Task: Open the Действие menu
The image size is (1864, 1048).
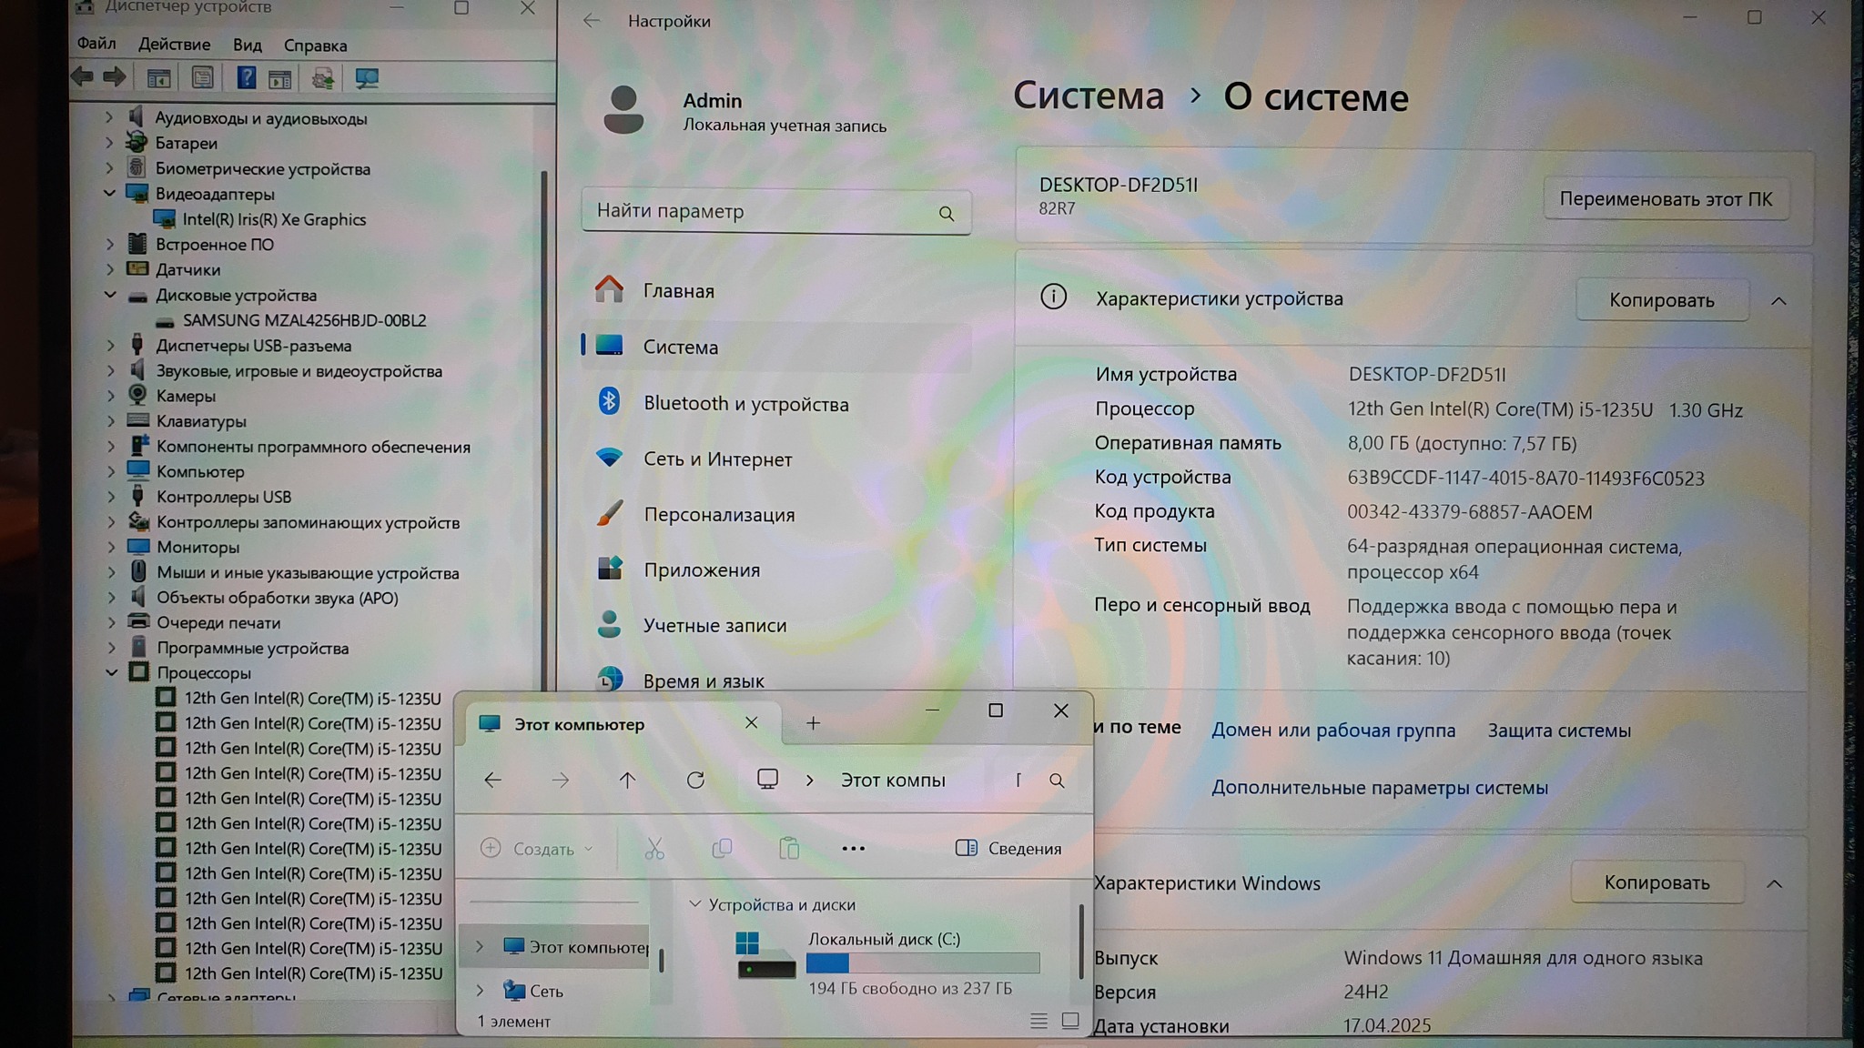Action: [174, 45]
